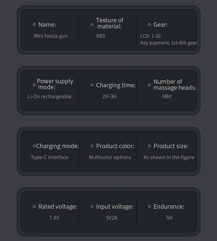Image resolution: width=217 pixels, height=241 pixels.
Task: Select the bullet circle next to Gear
Action: point(149,25)
